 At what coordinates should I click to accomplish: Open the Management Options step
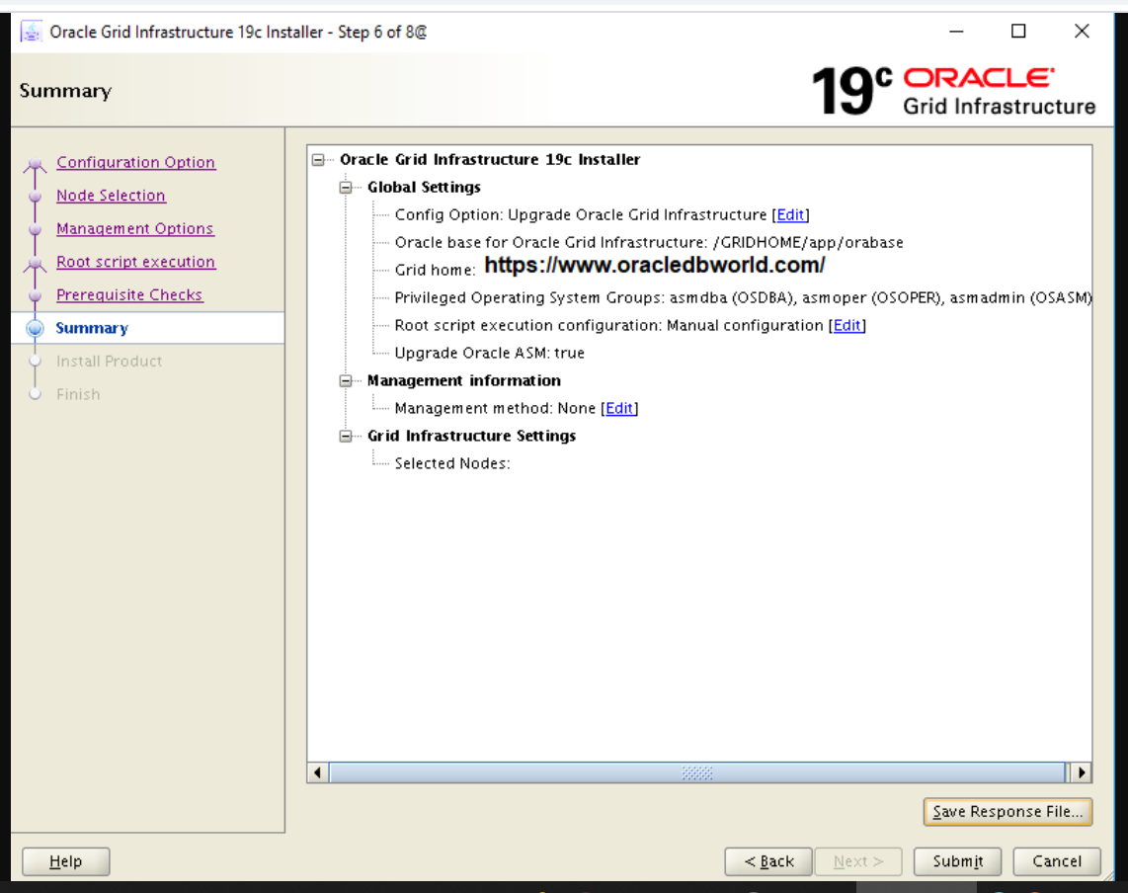coord(135,228)
